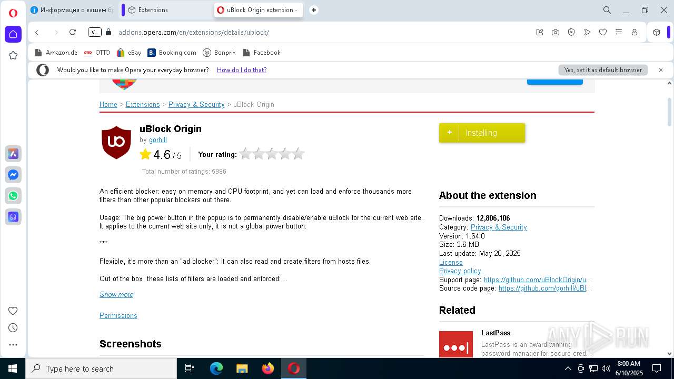Open the ad blocker shield icon
The height and width of the screenshot is (379, 674).
click(x=571, y=32)
